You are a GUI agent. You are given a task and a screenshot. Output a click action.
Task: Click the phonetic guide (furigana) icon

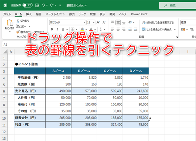pyautogui.click(x=101, y=29)
